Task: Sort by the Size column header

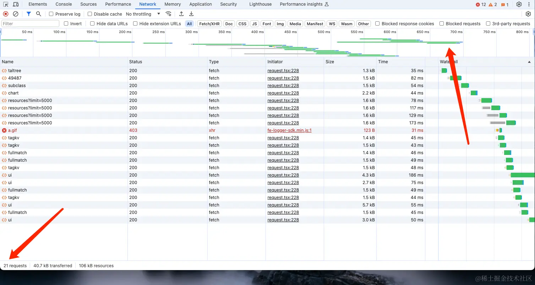Action: pyautogui.click(x=350, y=62)
